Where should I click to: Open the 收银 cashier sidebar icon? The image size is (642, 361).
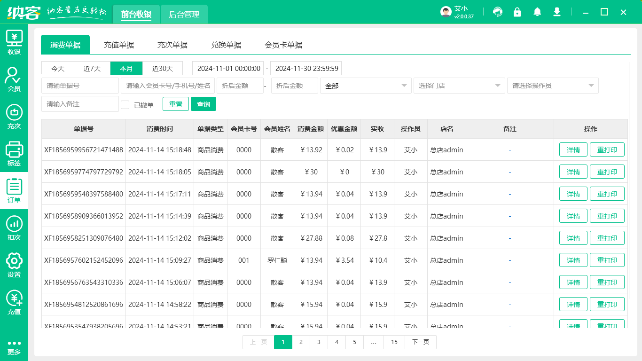[14, 42]
